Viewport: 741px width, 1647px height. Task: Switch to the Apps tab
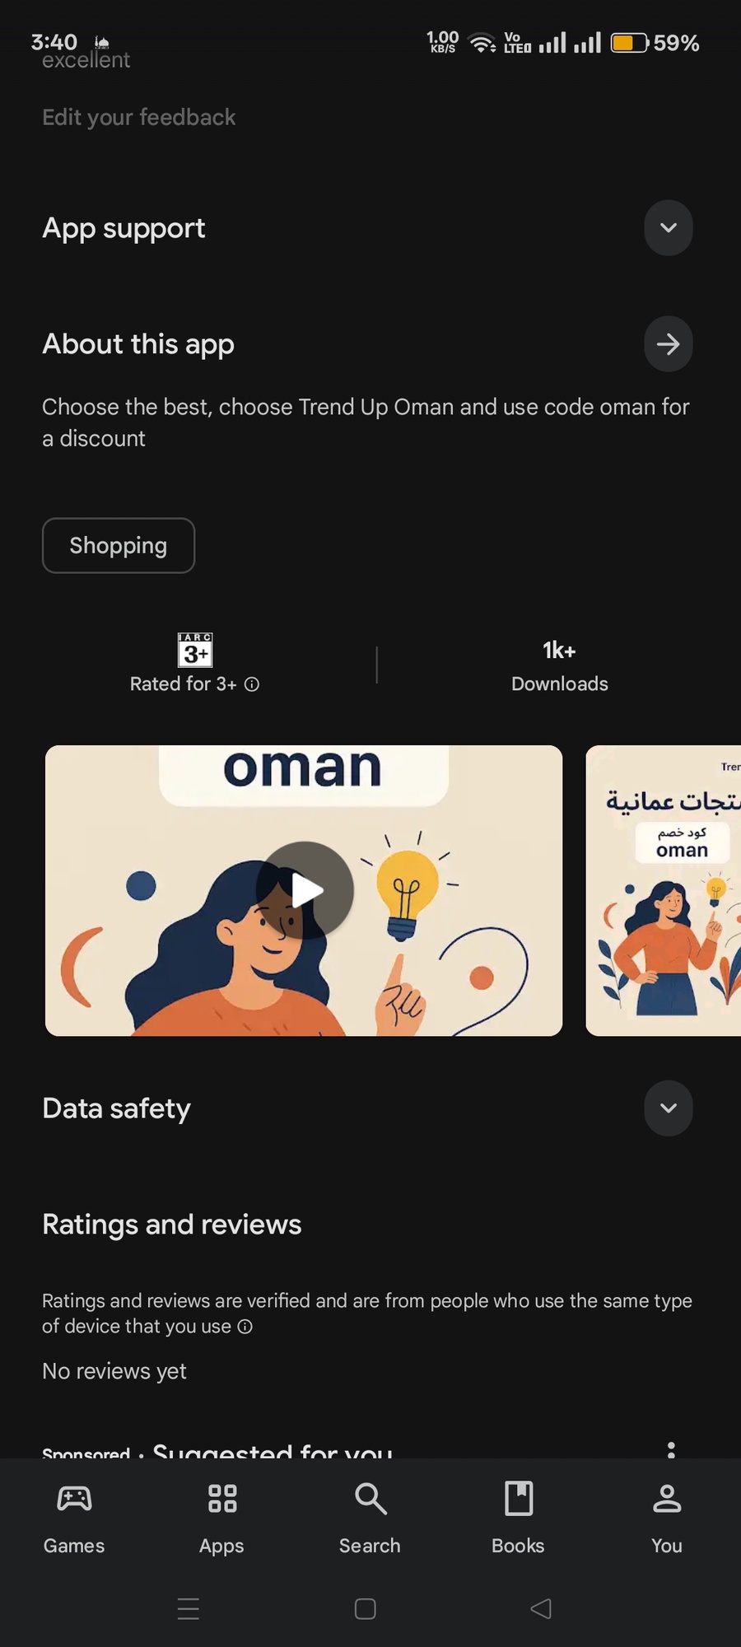pos(221,1518)
